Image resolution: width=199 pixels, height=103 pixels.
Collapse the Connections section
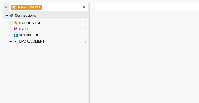(7, 15)
